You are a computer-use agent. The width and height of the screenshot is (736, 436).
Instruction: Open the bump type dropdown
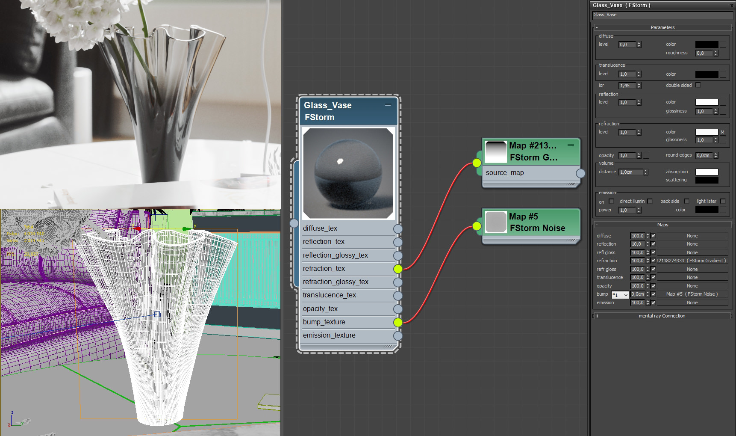pos(620,295)
